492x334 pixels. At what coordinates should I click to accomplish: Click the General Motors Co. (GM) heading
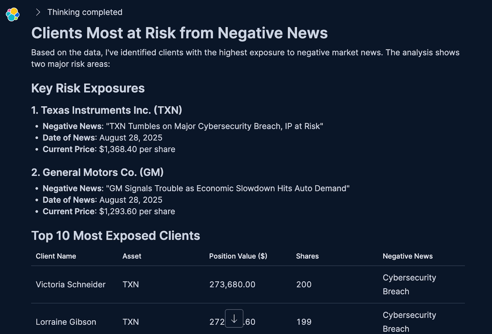(97, 172)
